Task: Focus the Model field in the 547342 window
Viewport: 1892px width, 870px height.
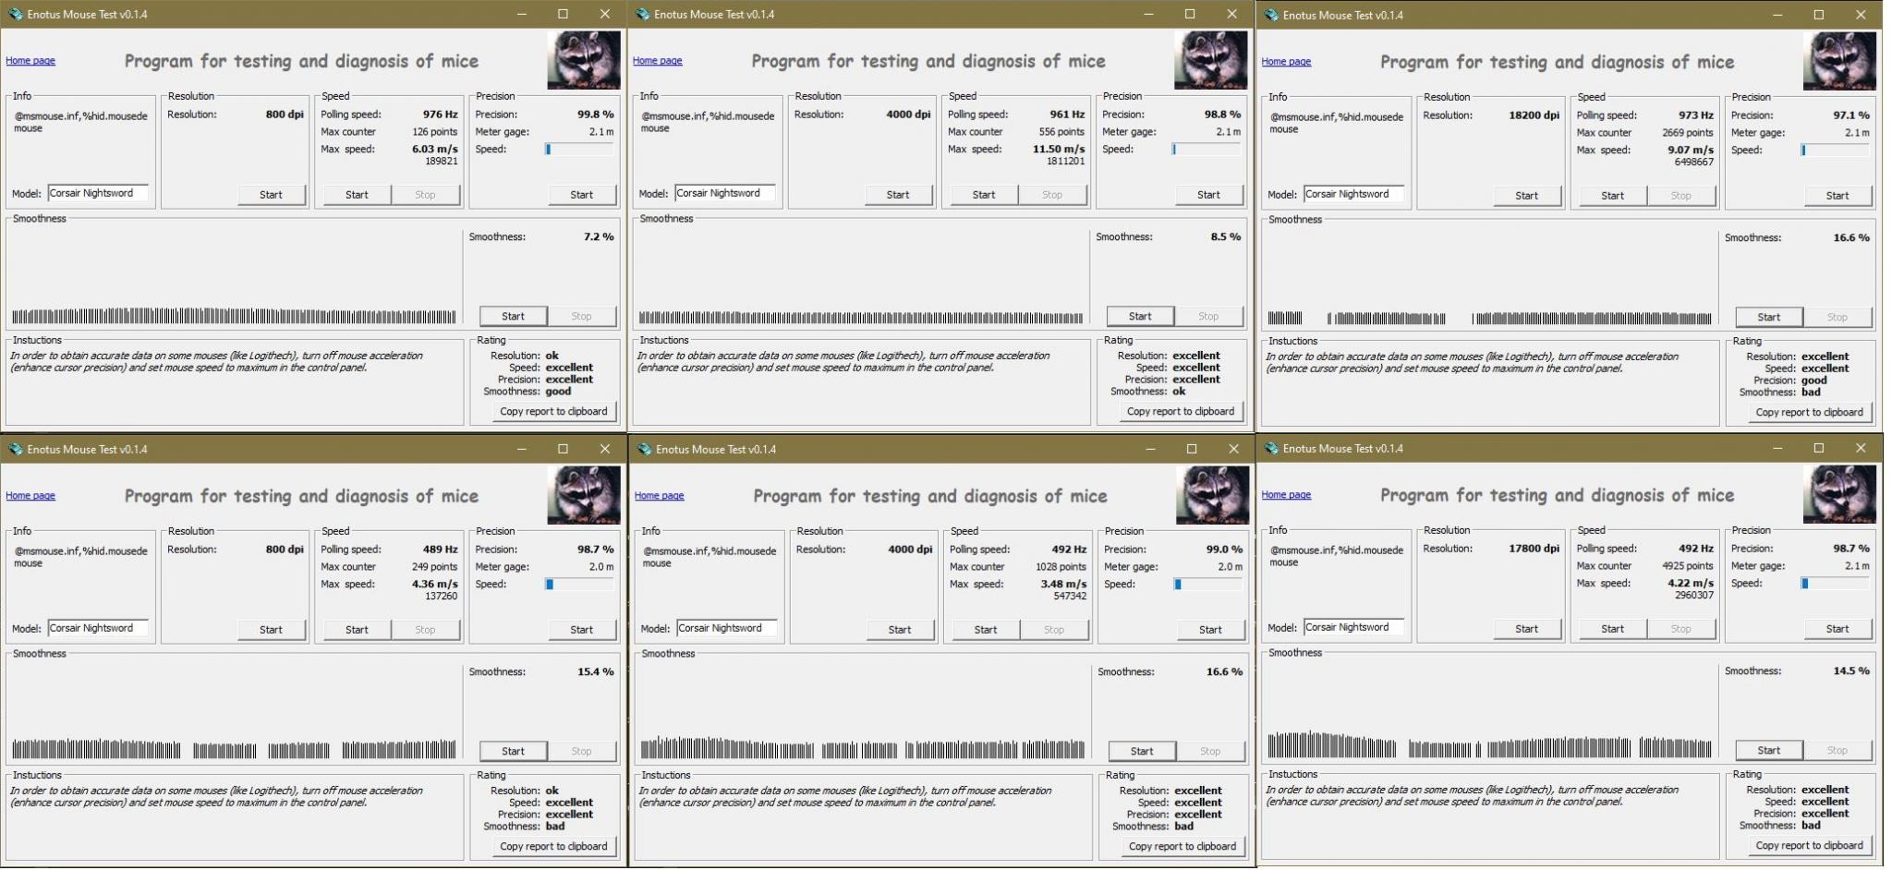Action: [727, 628]
